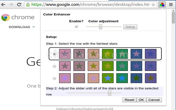176x110 pixels.
Task: Click the Step 2 slider handle
Action: click(109, 93)
